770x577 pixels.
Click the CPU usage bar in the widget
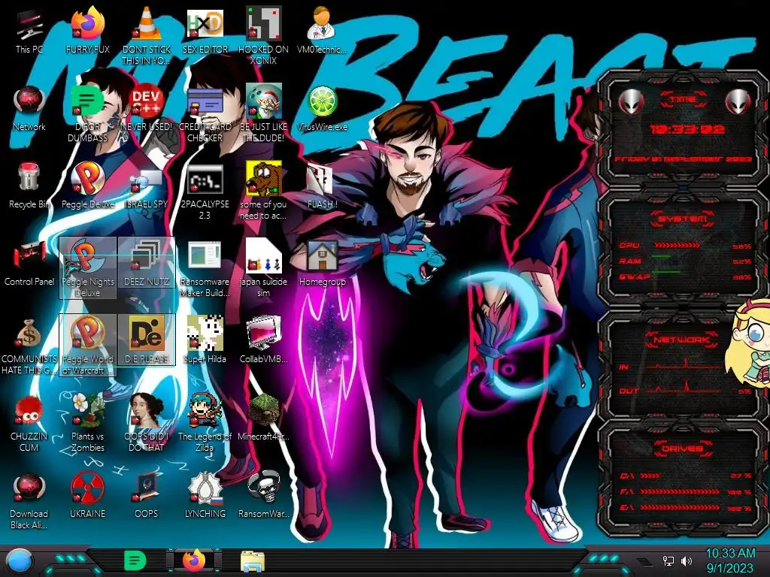678,245
